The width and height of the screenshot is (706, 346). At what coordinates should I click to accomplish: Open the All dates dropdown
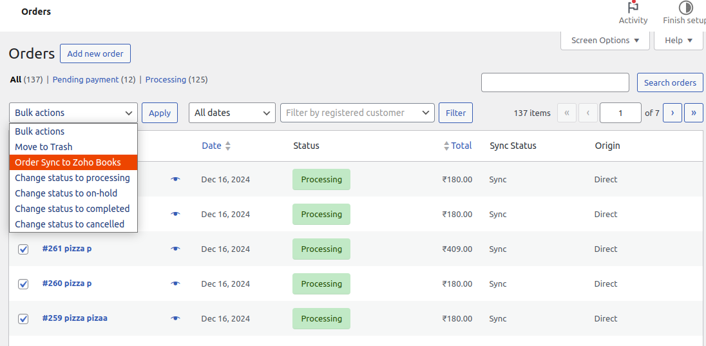pyautogui.click(x=232, y=113)
